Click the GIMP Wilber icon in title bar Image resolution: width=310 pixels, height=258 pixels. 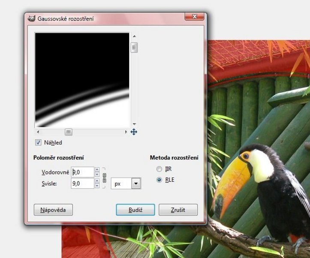click(31, 18)
